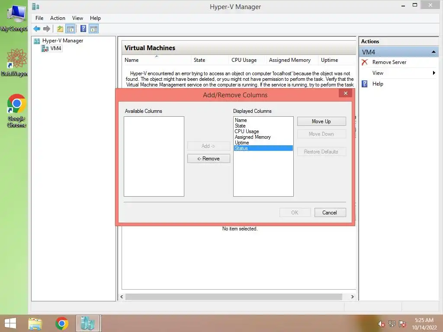
Task: Click the <- Remove button
Action: coord(209,159)
